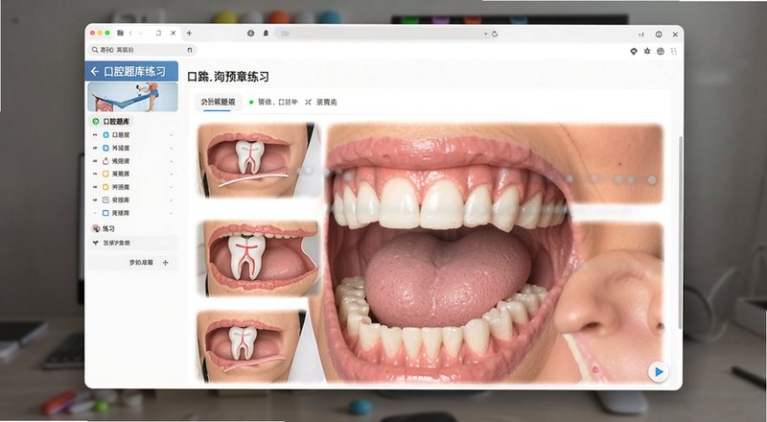The width and height of the screenshot is (767, 422).
Task: Expand the chevron on the bottle-icon sidebar row
Action: click(172, 161)
